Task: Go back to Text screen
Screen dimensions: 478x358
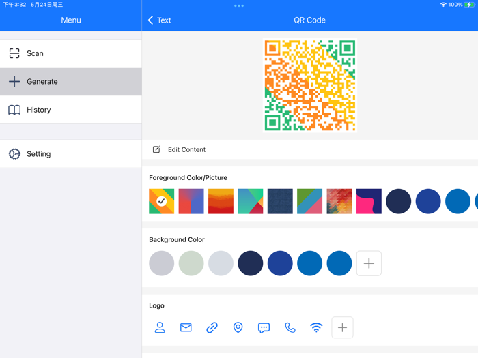Action: coord(159,20)
